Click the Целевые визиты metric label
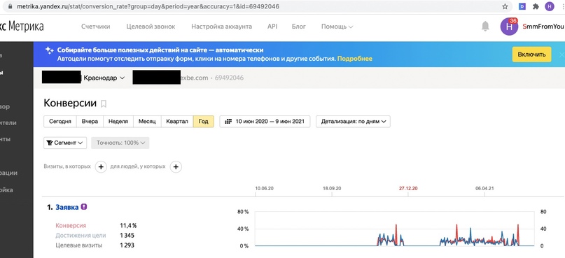The image size is (565, 258). [x=79, y=245]
